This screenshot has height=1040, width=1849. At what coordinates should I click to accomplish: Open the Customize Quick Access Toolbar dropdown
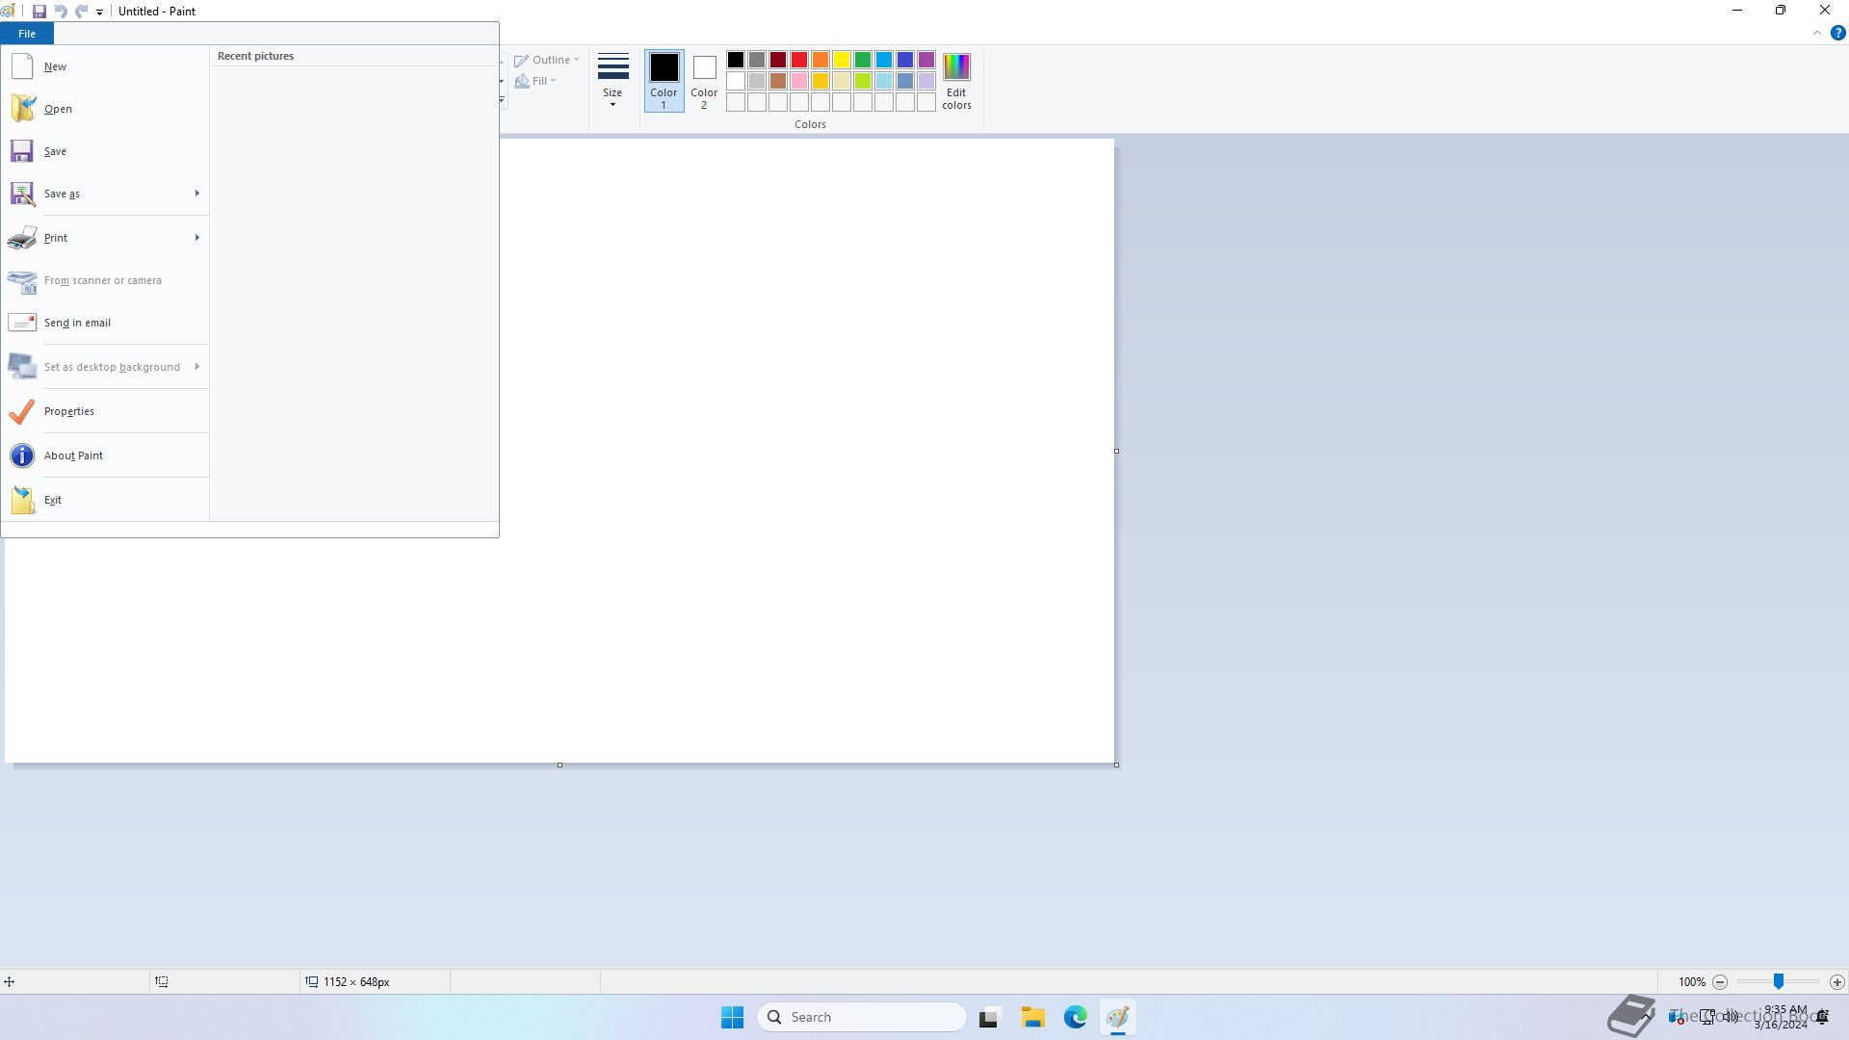coord(99,13)
